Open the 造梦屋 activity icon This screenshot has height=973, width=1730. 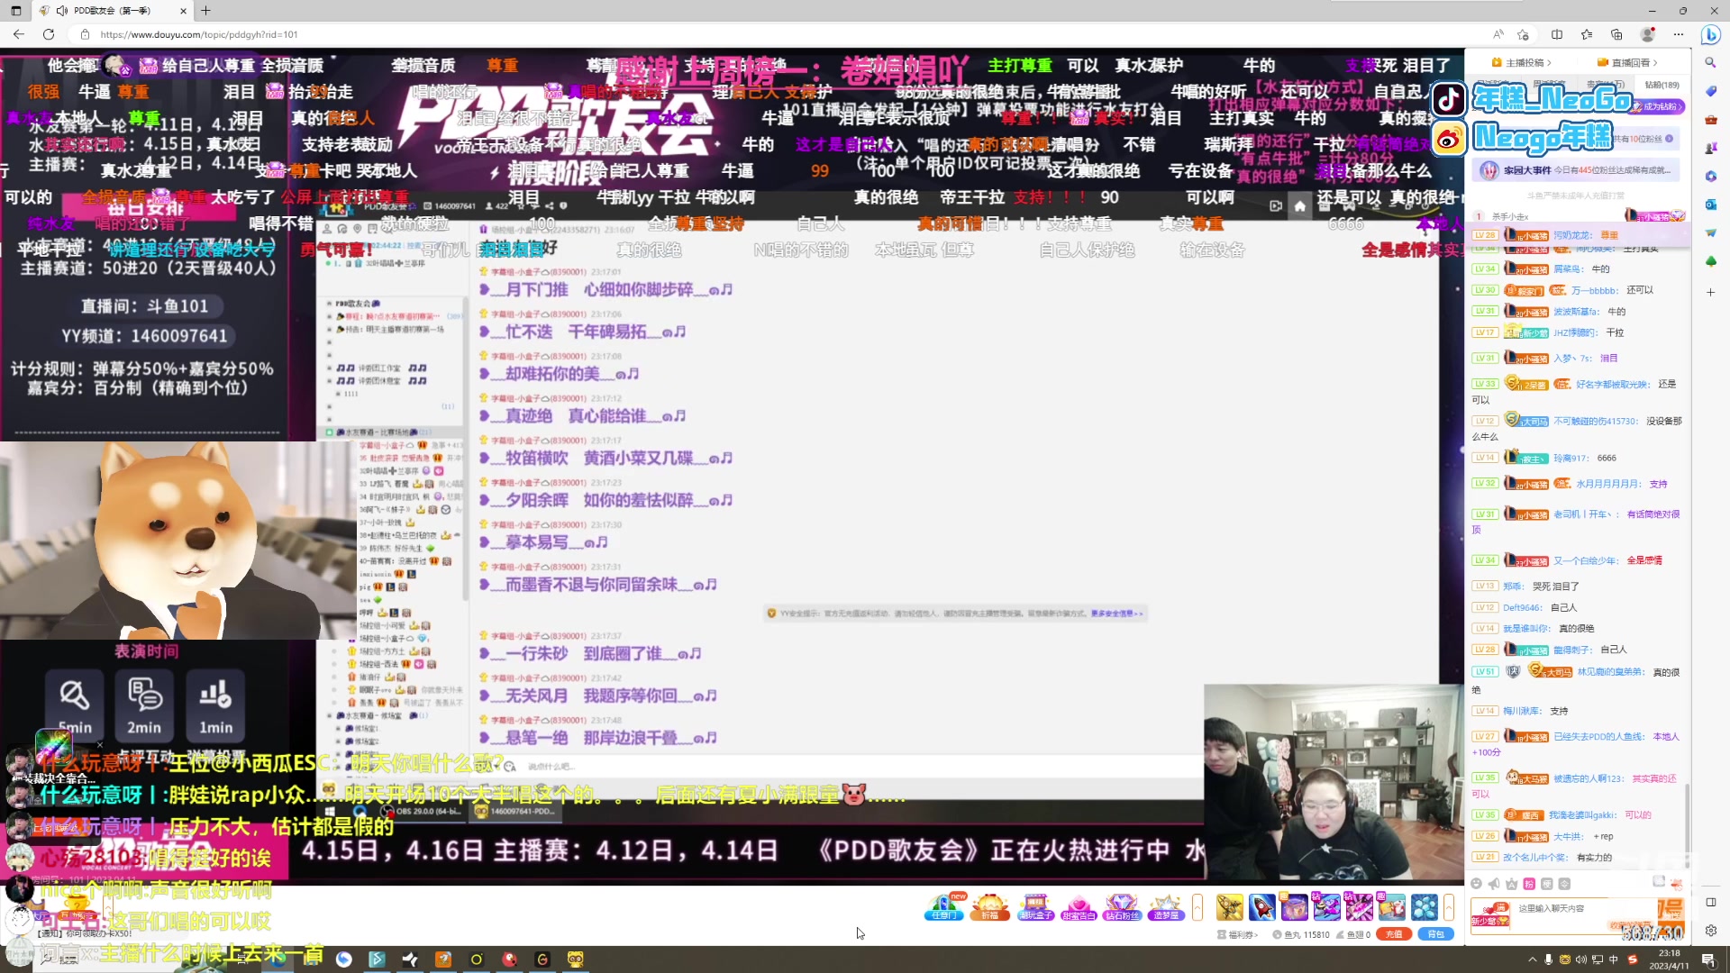1165,907
